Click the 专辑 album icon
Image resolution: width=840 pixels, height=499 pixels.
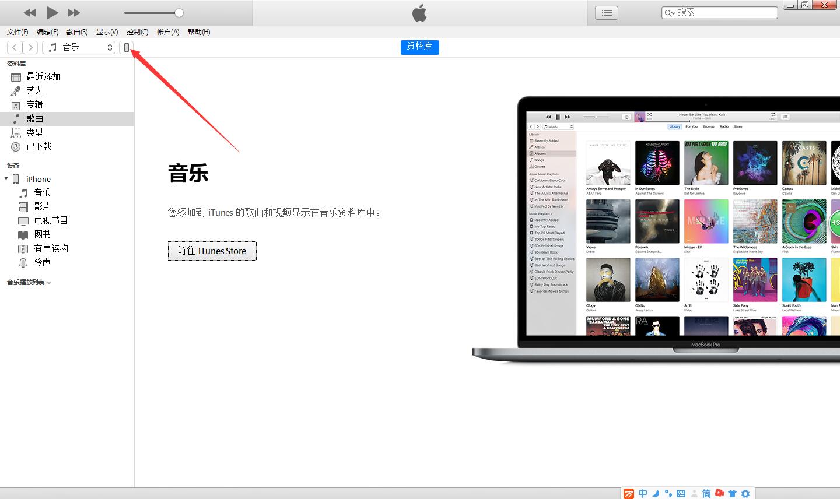coord(16,105)
